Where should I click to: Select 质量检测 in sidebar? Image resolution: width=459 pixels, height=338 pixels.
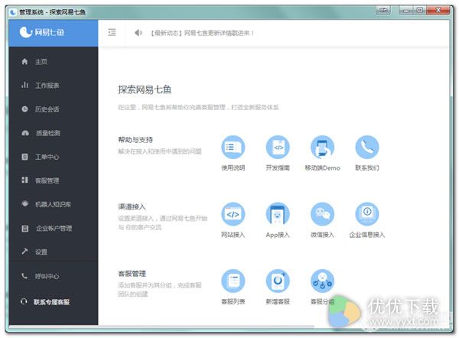pos(54,133)
